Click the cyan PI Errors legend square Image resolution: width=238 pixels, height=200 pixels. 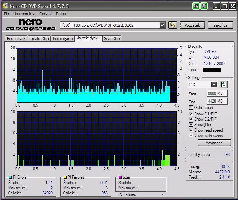[x=10, y=177]
